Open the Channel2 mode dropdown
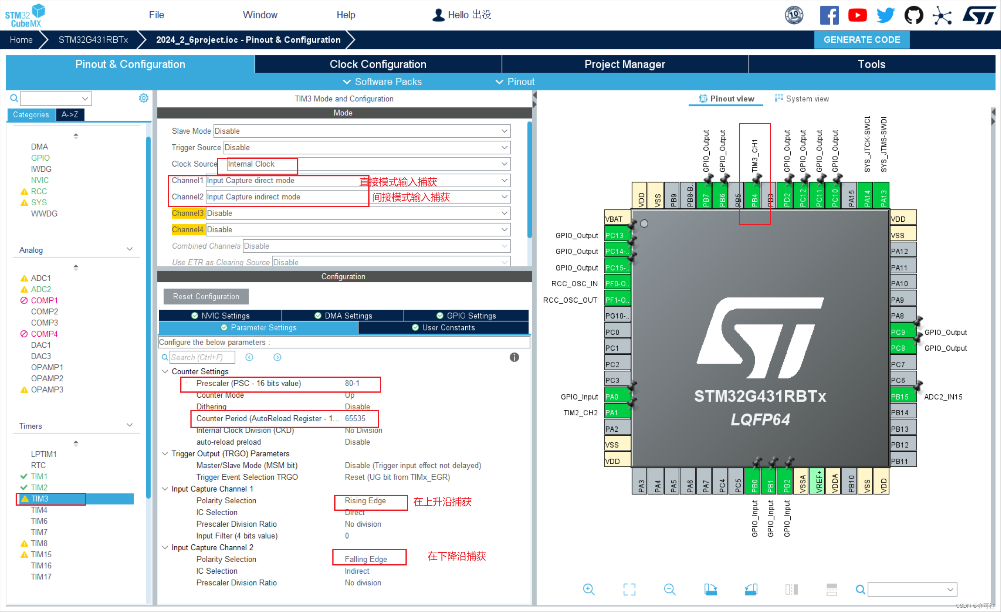 coord(358,197)
